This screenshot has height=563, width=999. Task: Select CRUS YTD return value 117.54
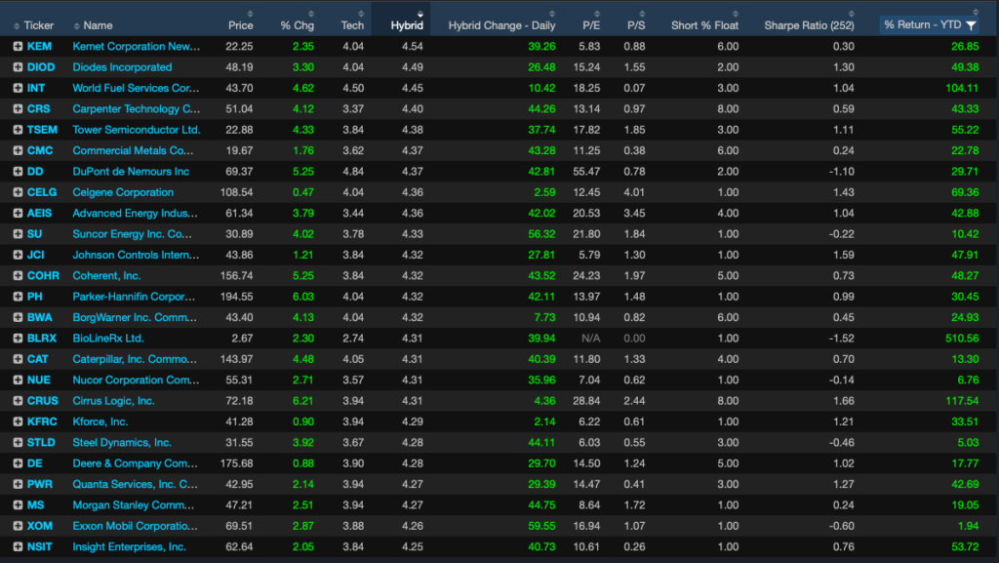pyautogui.click(x=962, y=401)
